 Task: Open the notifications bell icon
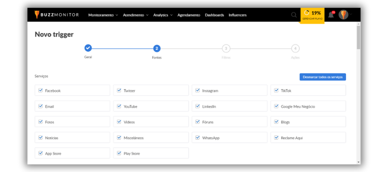(x=331, y=15)
